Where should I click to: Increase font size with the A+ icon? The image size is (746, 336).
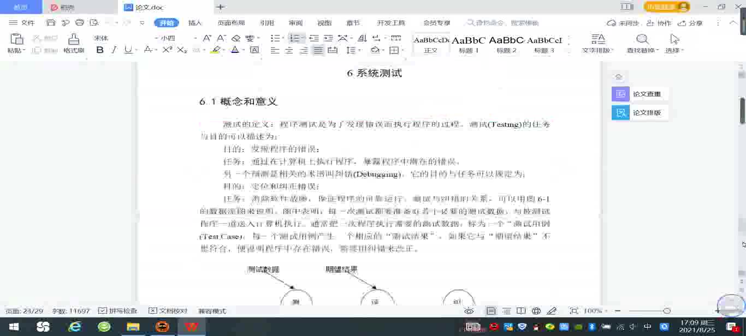[207, 38]
